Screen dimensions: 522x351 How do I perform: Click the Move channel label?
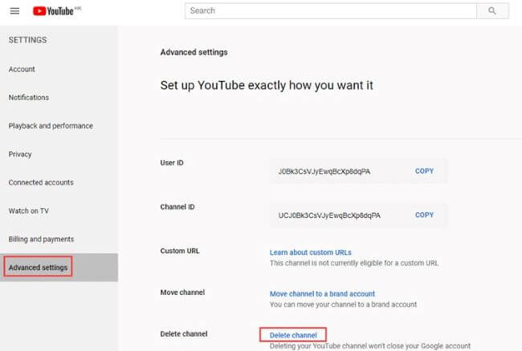[182, 292]
